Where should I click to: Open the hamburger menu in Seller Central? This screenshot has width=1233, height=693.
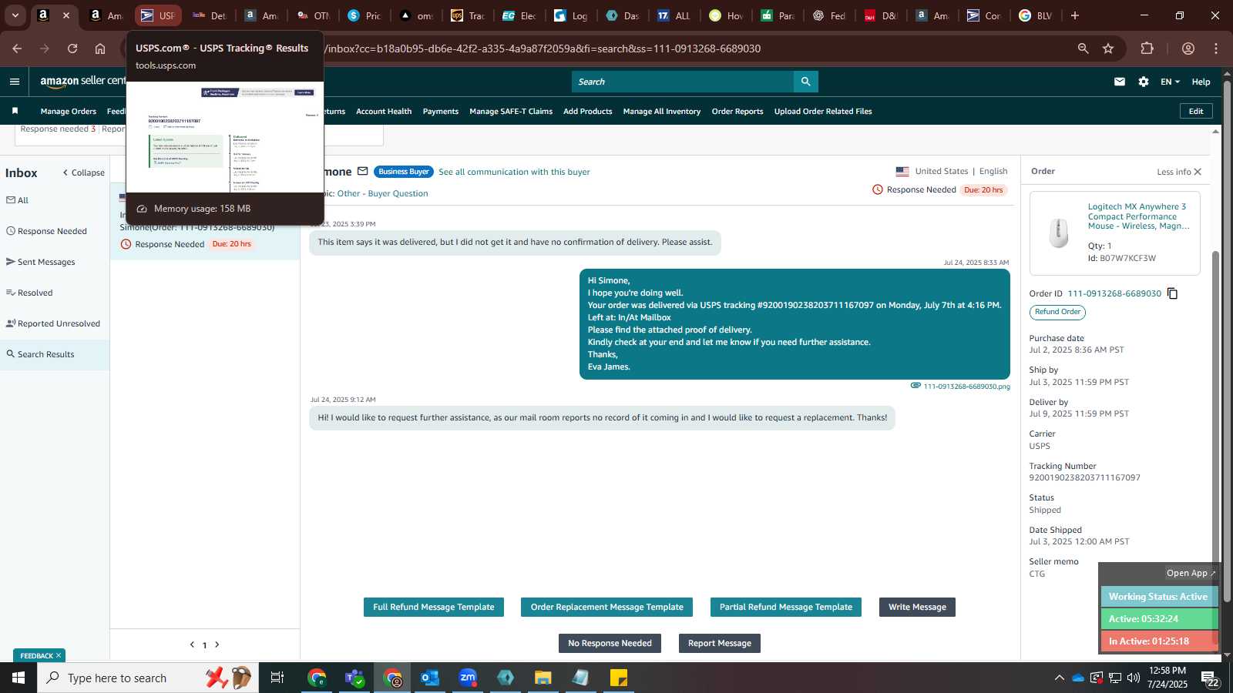tap(15, 82)
